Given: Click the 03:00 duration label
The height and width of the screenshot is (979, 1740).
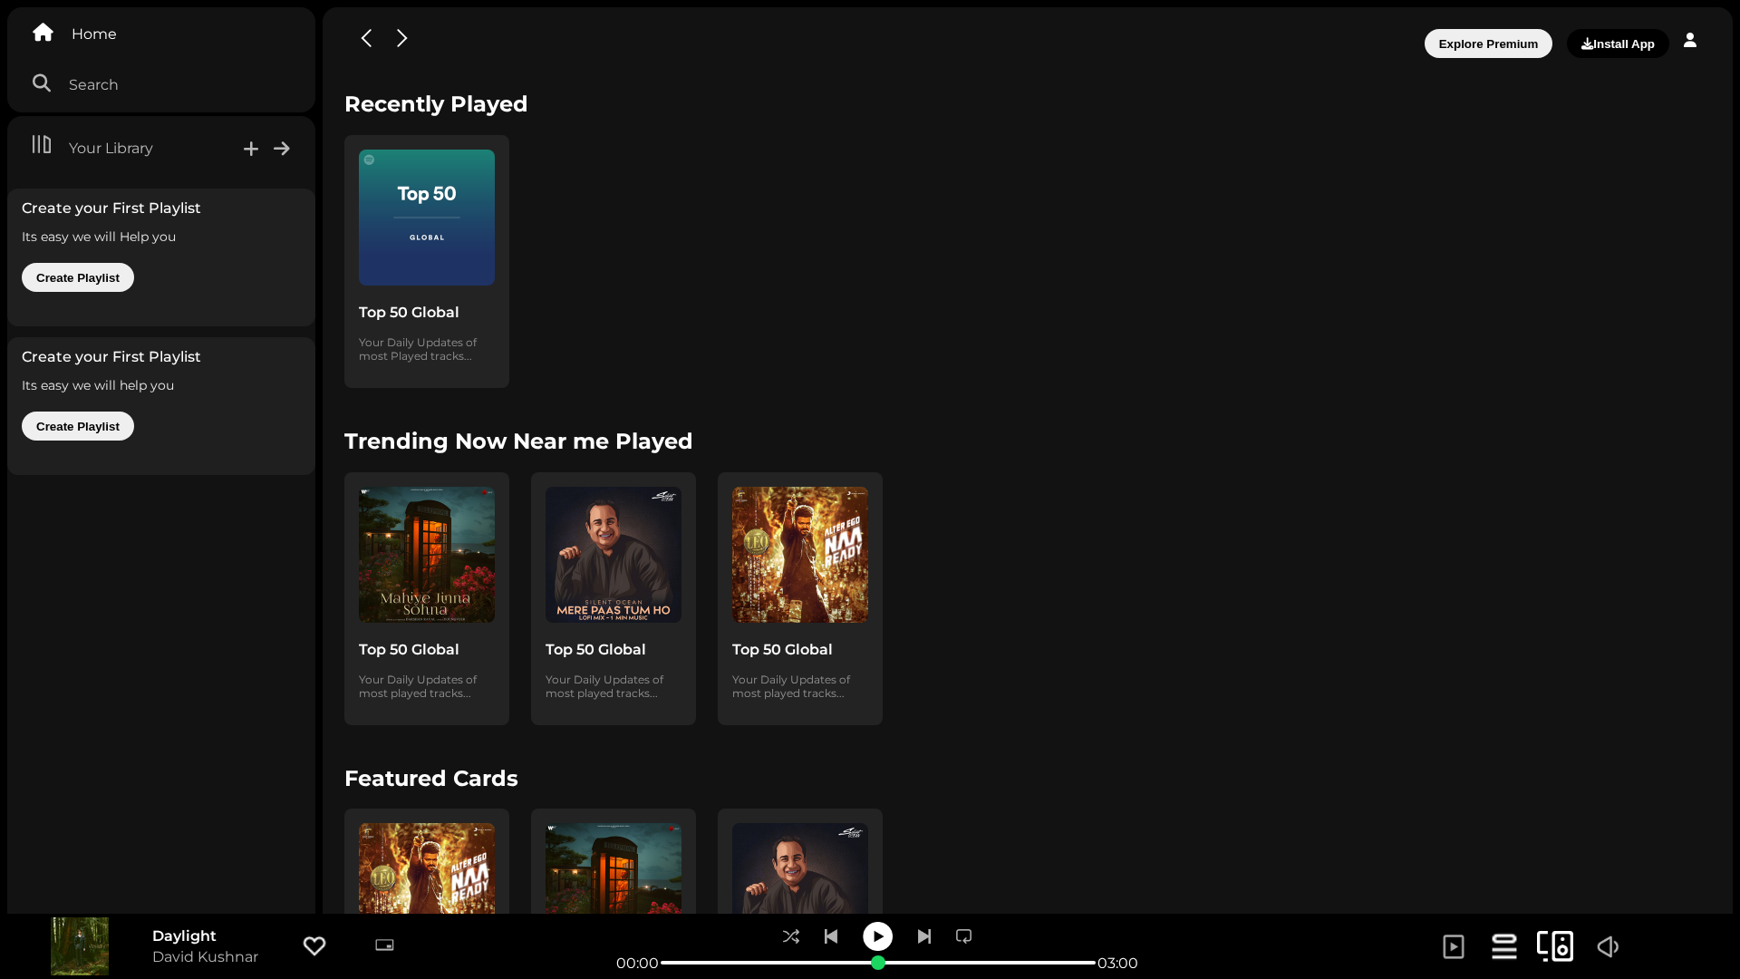Looking at the screenshot, I should pos(1117,963).
